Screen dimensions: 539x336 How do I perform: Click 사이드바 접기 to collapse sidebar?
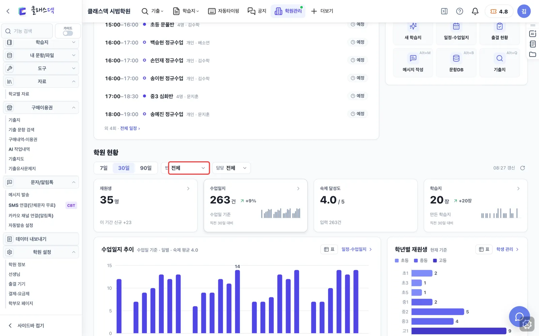[26, 326]
